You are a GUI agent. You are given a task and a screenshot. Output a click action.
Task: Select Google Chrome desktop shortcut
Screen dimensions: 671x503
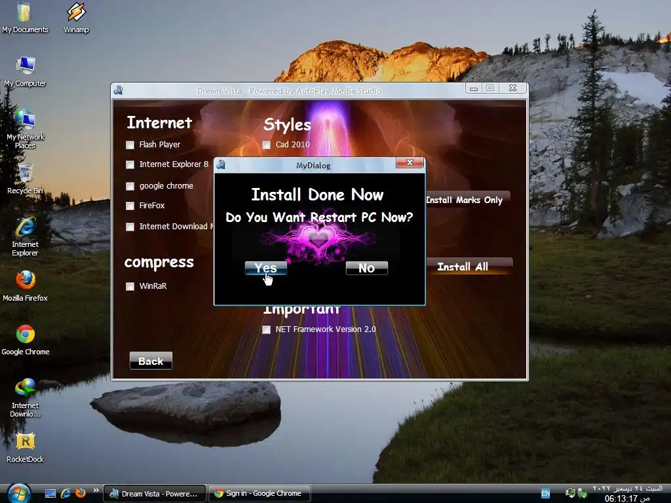tap(26, 340)
